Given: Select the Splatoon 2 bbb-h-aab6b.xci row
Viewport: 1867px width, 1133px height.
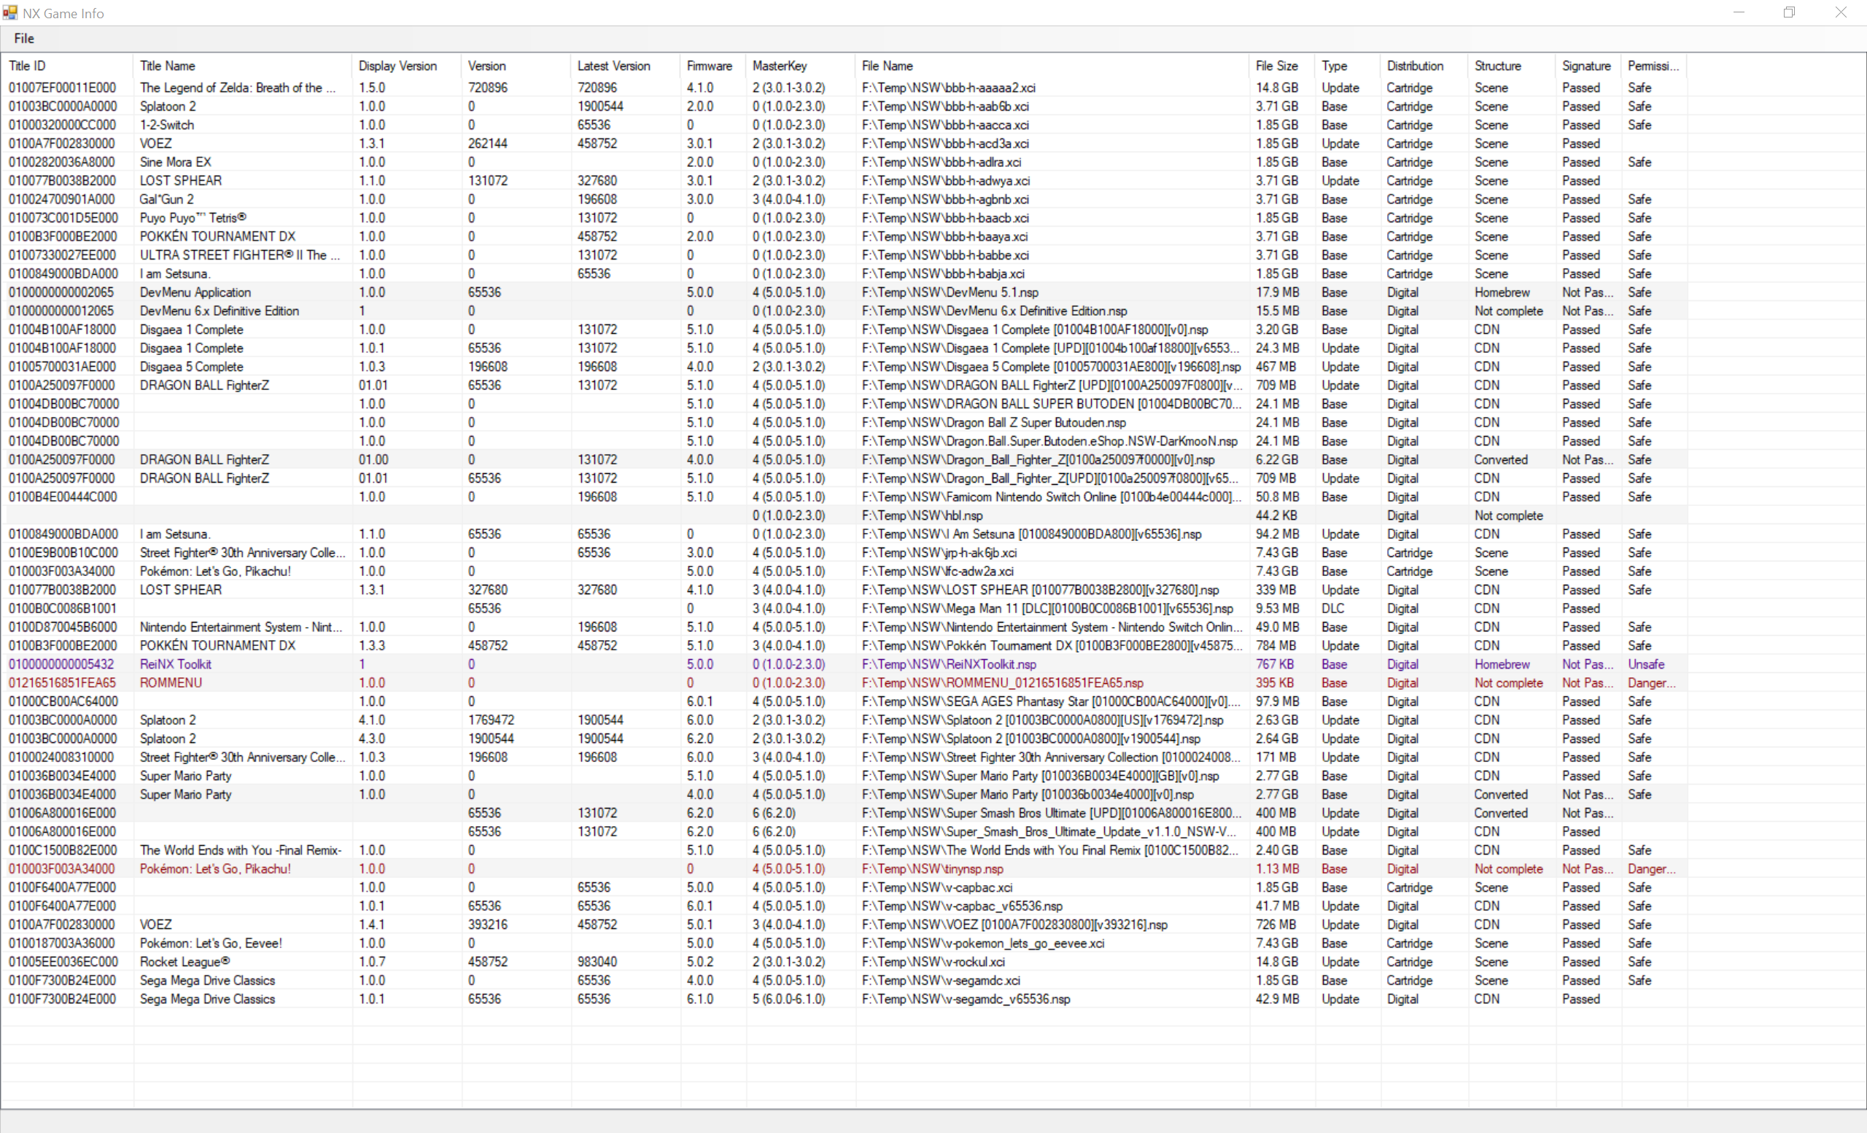Looking at the screenshot, I should [x=168, y=106].
